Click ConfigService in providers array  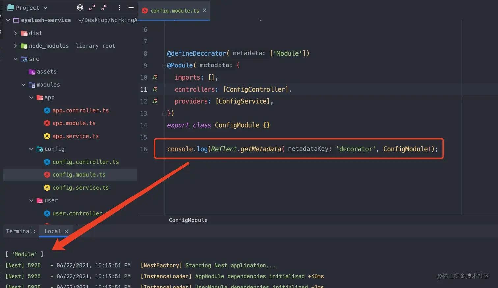(244, 101)
